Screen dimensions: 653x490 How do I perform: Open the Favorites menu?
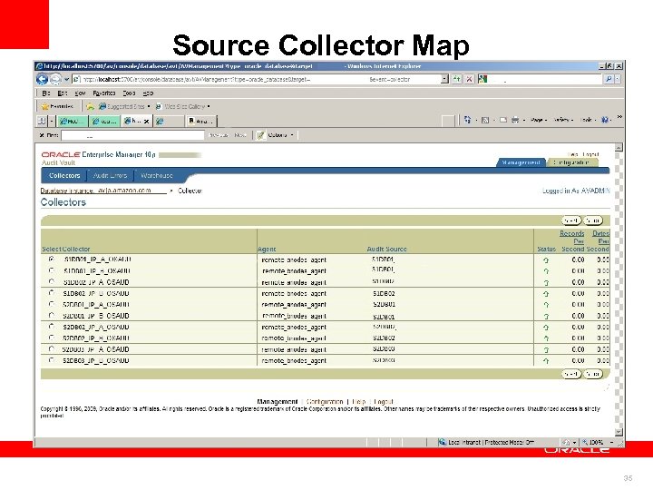104,93
